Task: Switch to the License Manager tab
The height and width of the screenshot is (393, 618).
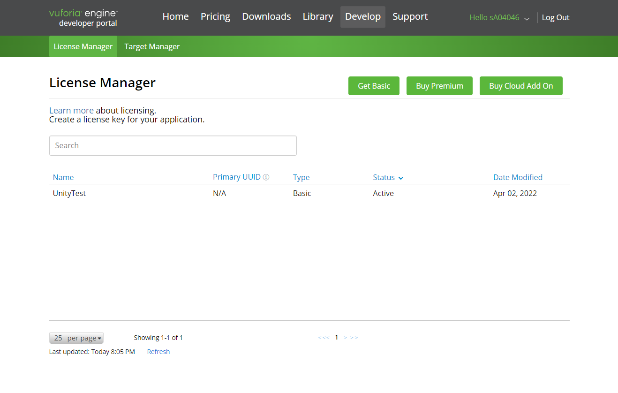Action: (x=83, y=46)
